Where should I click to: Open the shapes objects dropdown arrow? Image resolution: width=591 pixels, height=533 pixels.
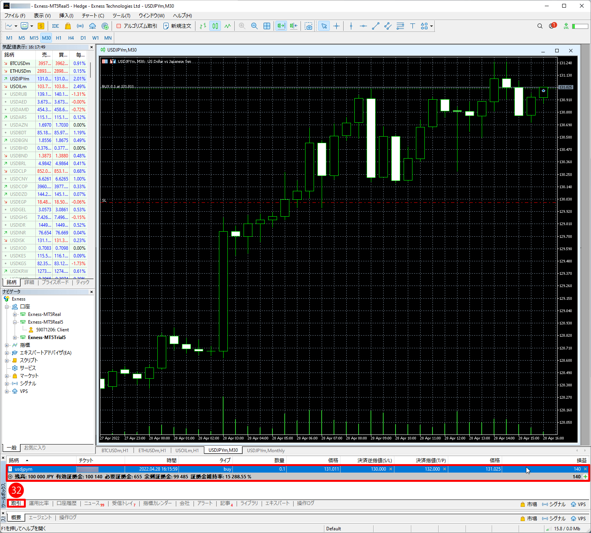(432, 26)
